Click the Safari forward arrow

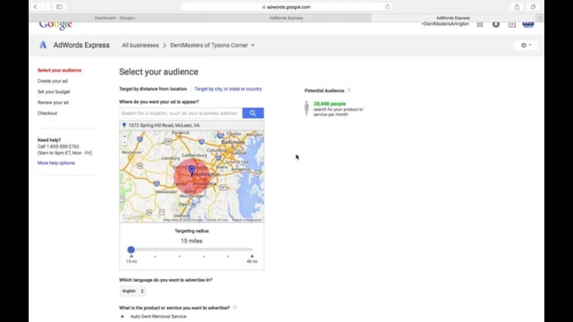(45, 7)
